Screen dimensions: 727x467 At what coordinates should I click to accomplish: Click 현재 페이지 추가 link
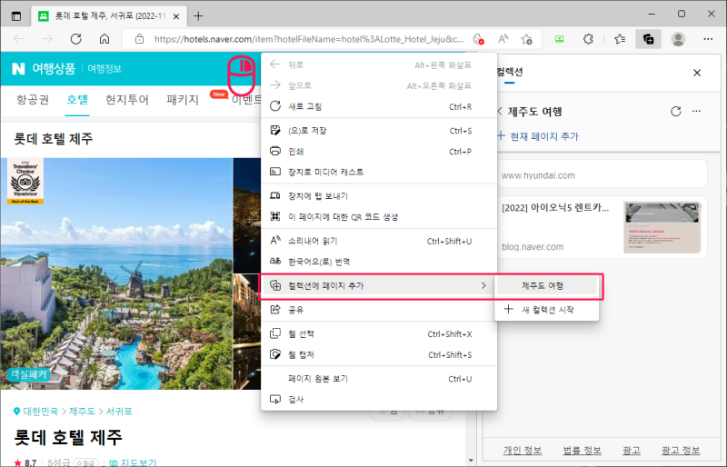click(x=538, y=136)
